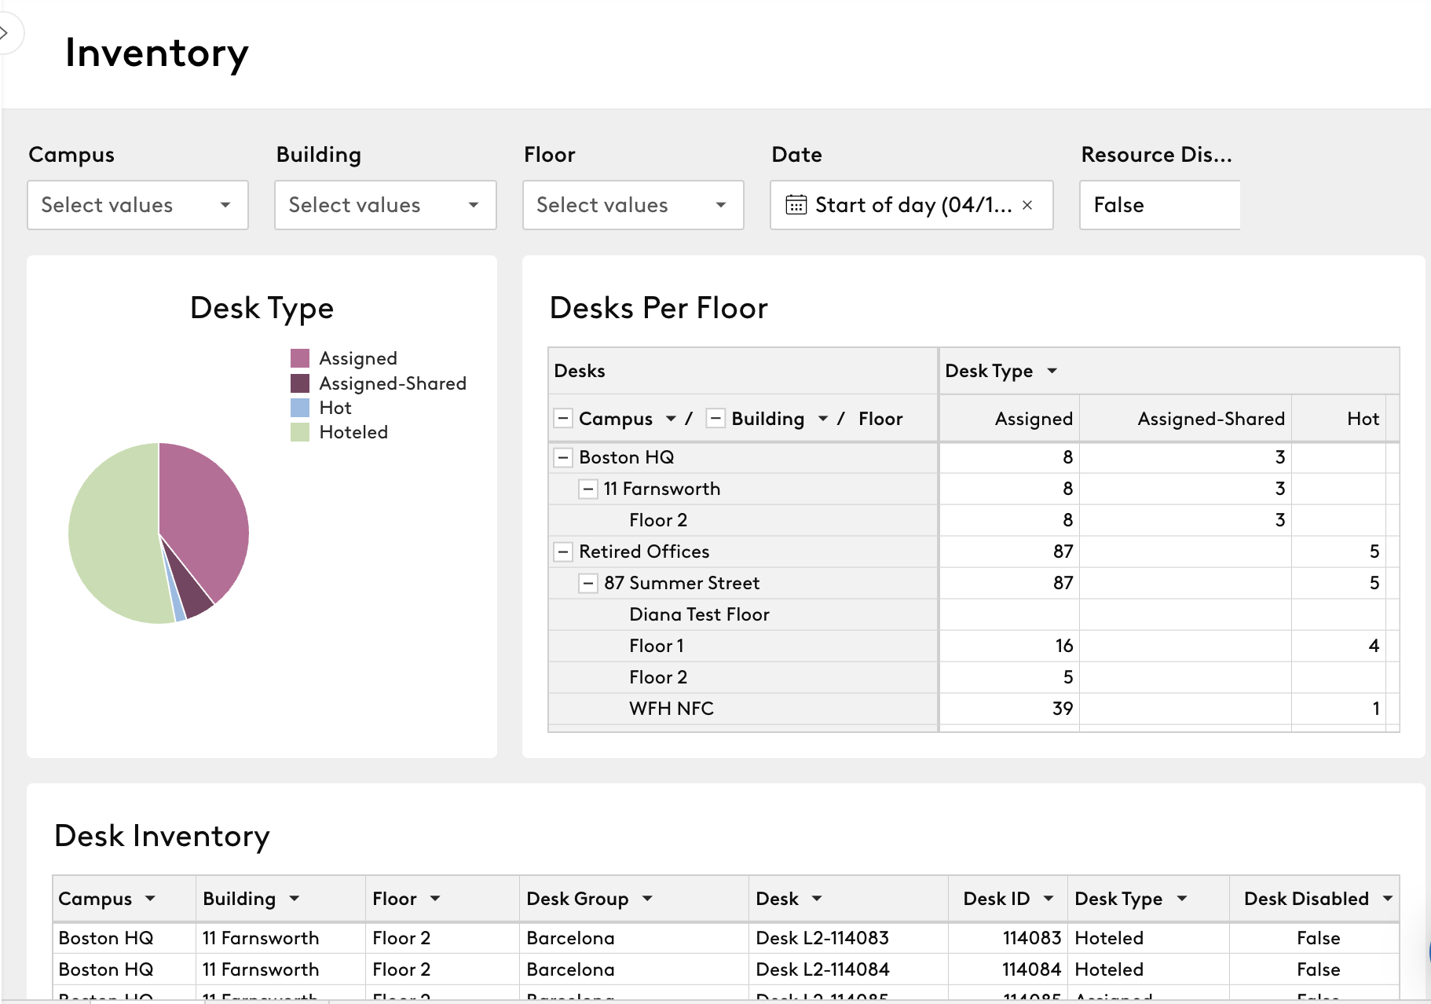Click the Resource Disabled False field
Image resolution: width=1431 pixels, height=1004 pixels.
[x=1160, y=205]
